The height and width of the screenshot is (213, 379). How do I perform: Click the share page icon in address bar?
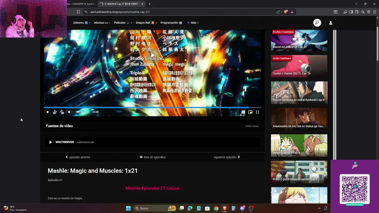pos(278,12)
